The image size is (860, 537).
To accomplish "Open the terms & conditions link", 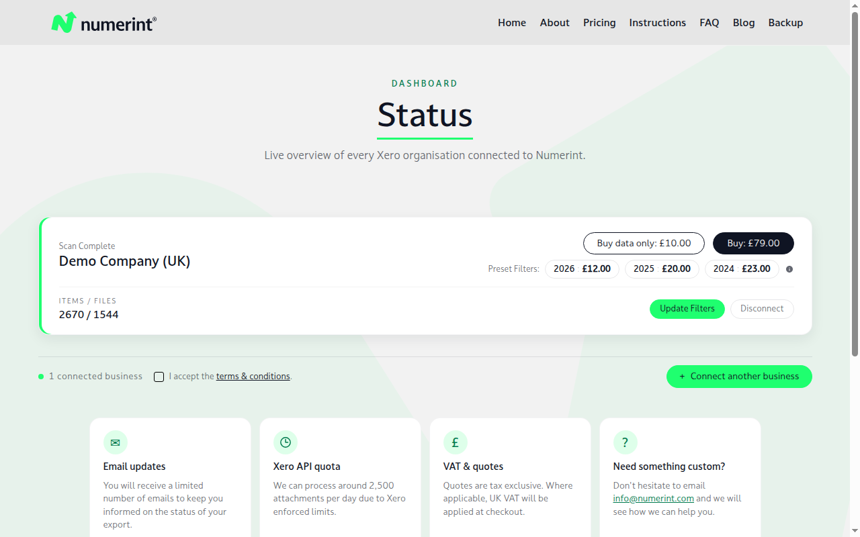I will pos(253,377).
